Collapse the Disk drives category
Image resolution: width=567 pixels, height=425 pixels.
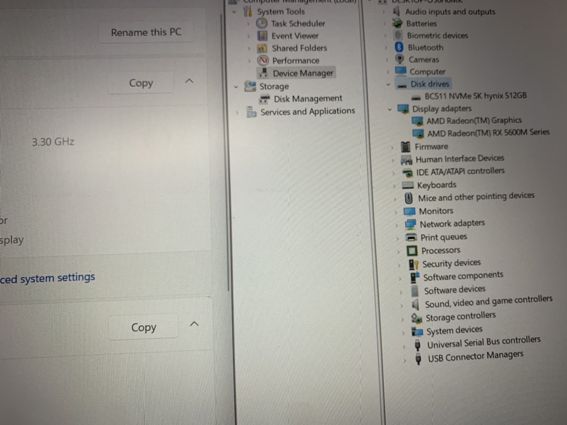388,84
